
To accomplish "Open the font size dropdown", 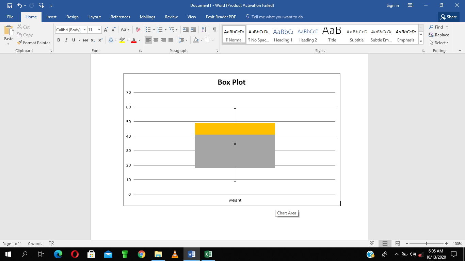I will [x=99, y=30].
